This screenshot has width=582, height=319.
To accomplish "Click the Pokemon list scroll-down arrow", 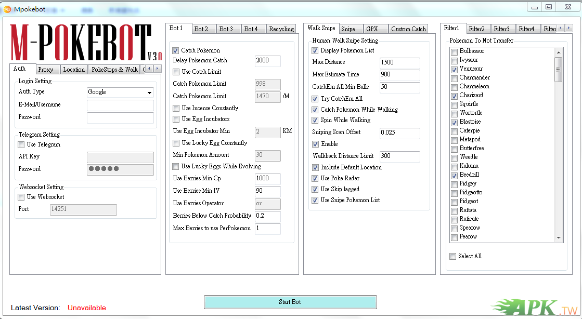I will pos(559,238).
